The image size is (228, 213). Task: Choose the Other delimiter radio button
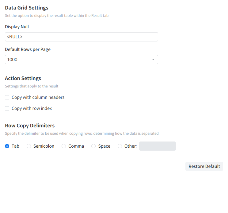[120, 146]
